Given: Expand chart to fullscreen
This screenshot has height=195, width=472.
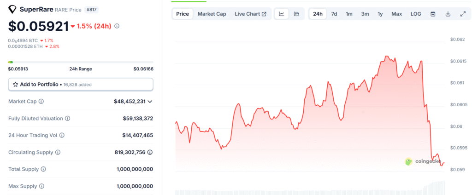Looking at the screenshot, I should (463, 14).
